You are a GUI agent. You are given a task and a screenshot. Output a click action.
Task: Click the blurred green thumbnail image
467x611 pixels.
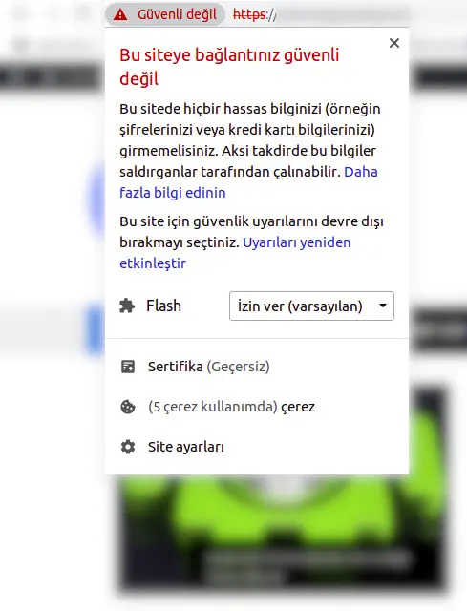tap(283, 532)
